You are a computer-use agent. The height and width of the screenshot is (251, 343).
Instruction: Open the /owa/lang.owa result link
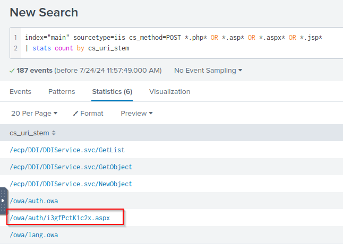pyautogui.click(x=34, y=235)
